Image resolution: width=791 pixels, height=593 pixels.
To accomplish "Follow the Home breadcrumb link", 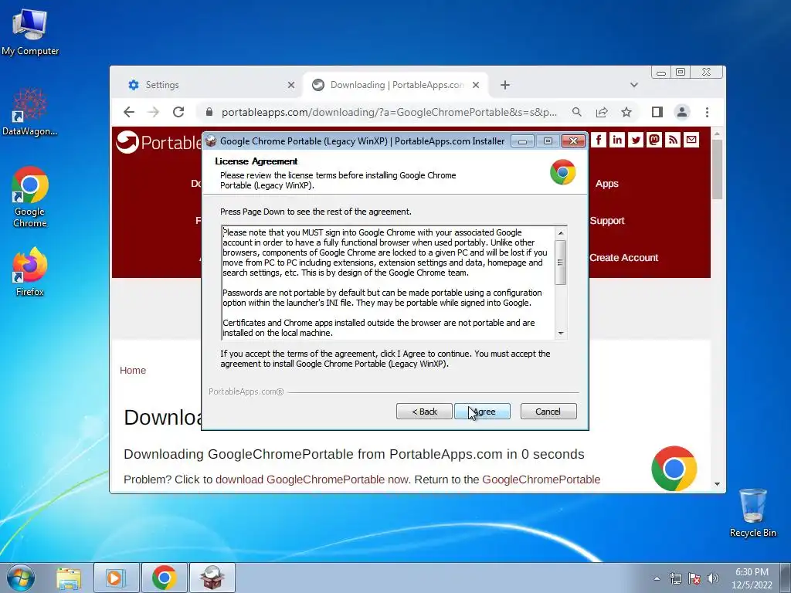I will click(x=133, y=370).
